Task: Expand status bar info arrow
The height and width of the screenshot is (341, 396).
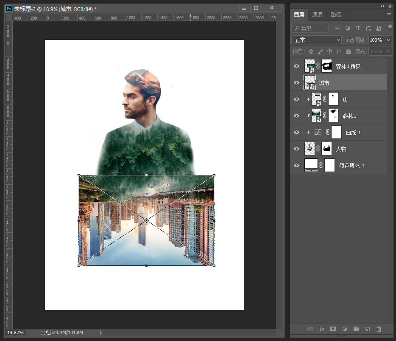Action: pyautogui.click(x=100, y=333)
